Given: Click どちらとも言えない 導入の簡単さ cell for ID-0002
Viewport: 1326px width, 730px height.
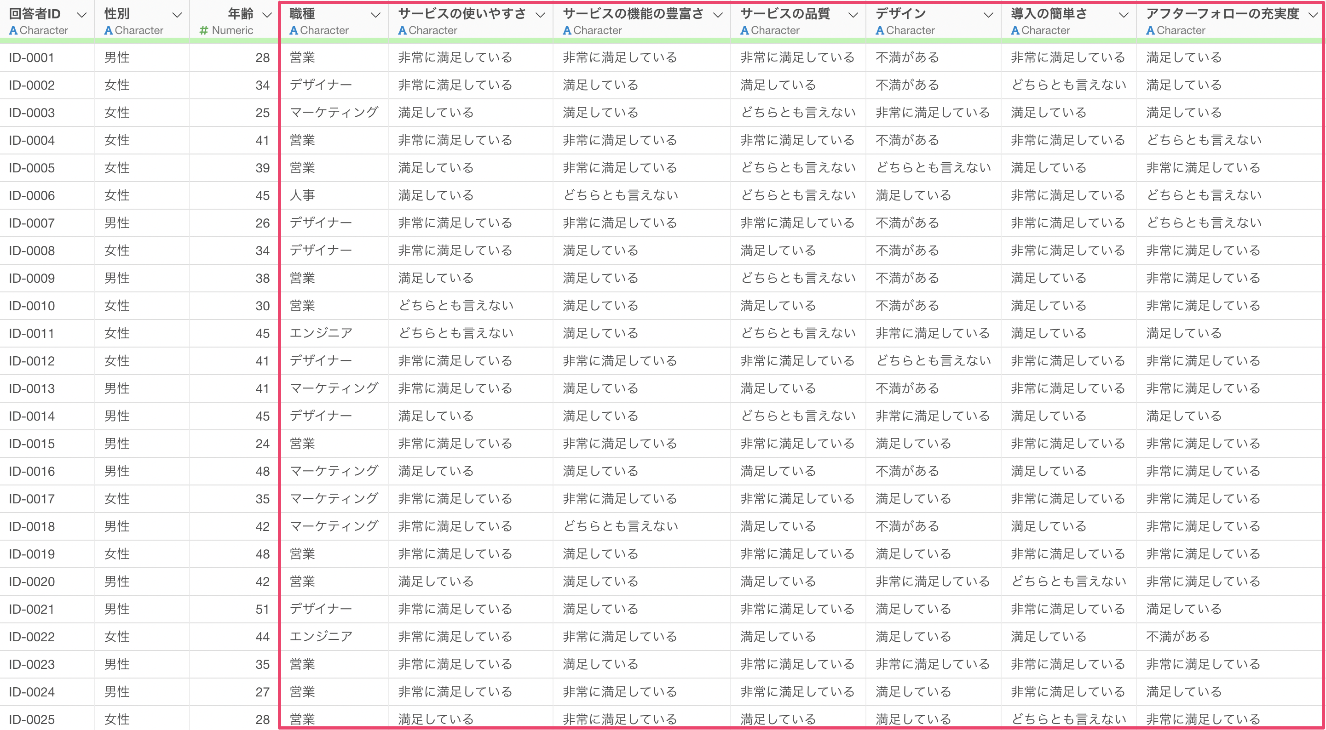Looking at the screenshot, I should [1069, 85].
